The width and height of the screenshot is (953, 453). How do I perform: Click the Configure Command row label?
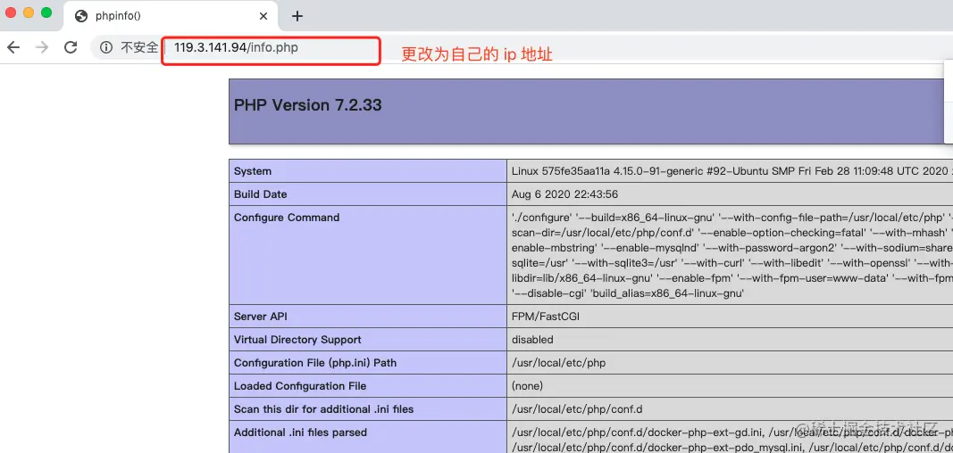(287, 217)
